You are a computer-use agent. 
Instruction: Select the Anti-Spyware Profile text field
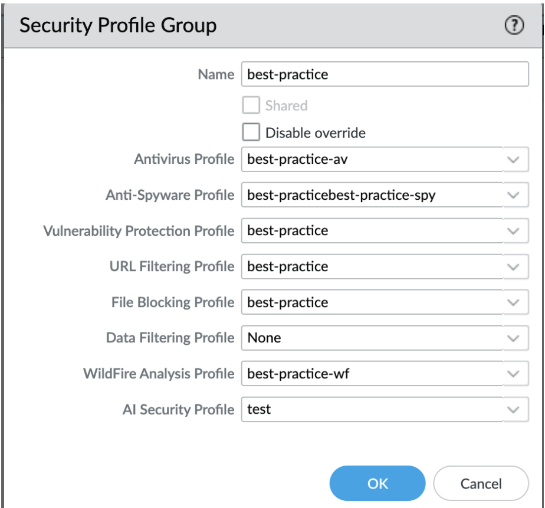372,195
